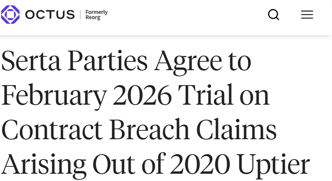Click "2020" in the headline's last line
The height and width of the screenshot is (181, 332).
pyautogui.click(x=200, y=164)
